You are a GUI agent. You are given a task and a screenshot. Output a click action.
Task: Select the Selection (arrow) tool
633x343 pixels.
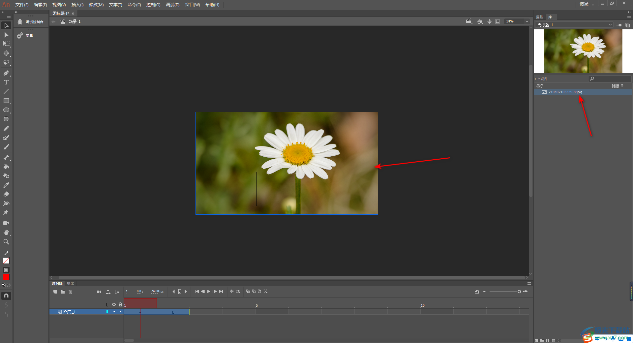6,26
